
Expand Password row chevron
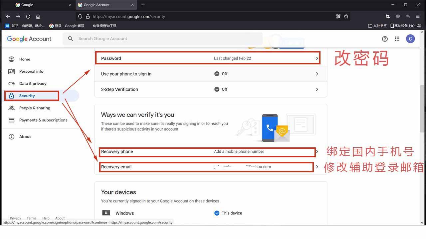[x=317, y=58]
